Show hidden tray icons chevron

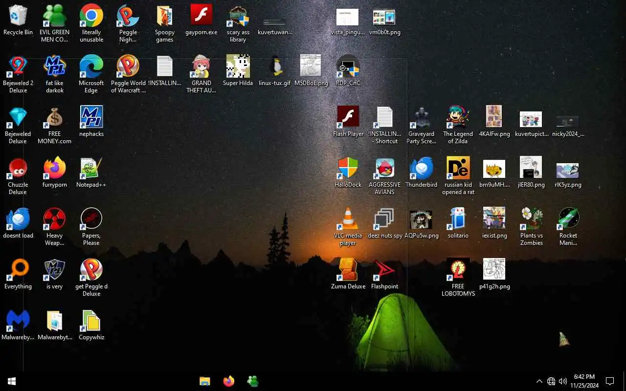click(539, 381)
